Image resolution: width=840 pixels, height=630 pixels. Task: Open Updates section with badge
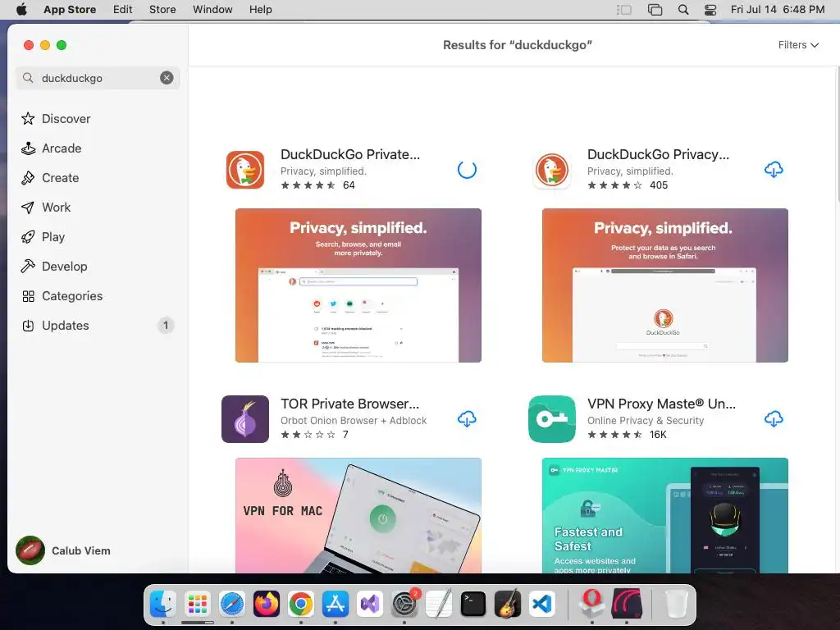point(97,325)
